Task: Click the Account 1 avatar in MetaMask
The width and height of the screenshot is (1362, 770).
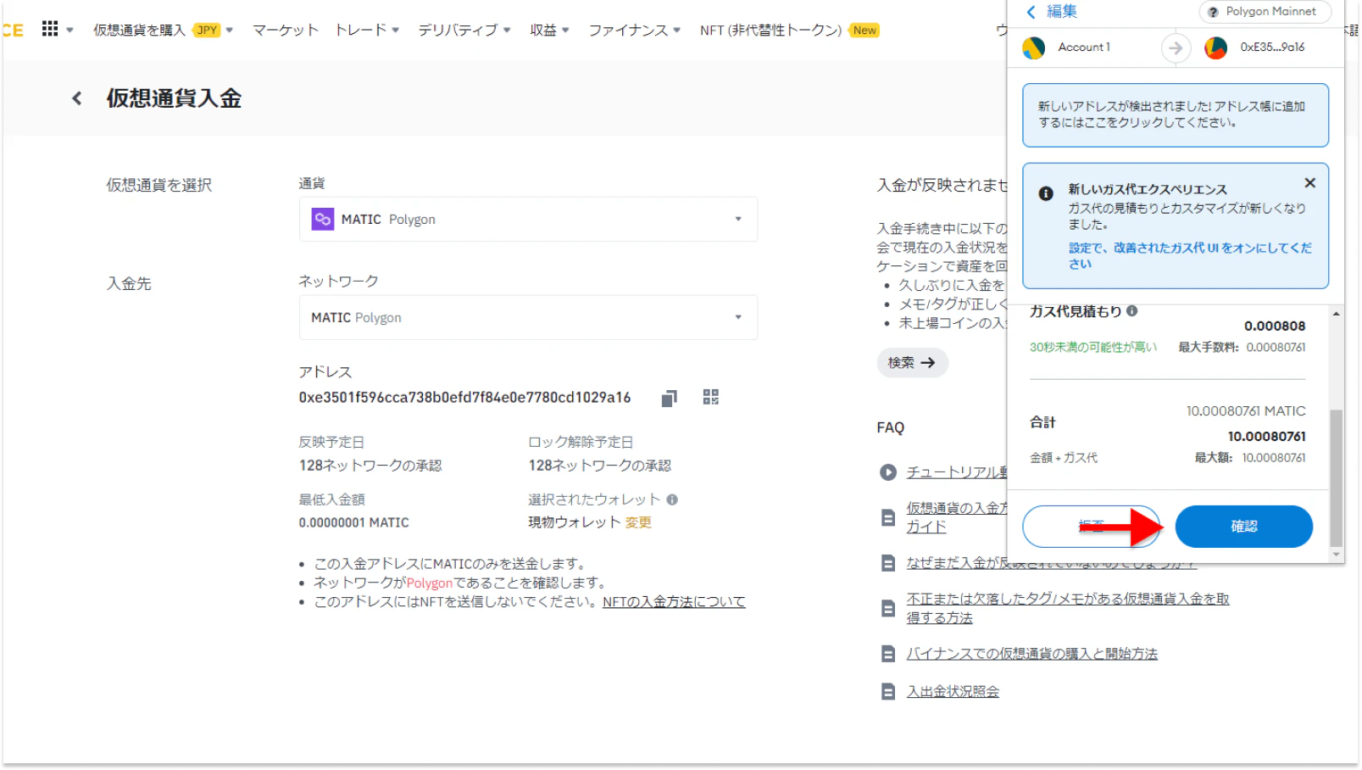Action: pos(1033,48)
